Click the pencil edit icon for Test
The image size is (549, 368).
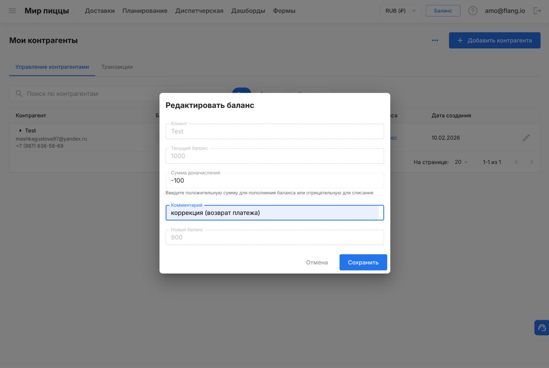pyautogui.click(x=526, y=138)
